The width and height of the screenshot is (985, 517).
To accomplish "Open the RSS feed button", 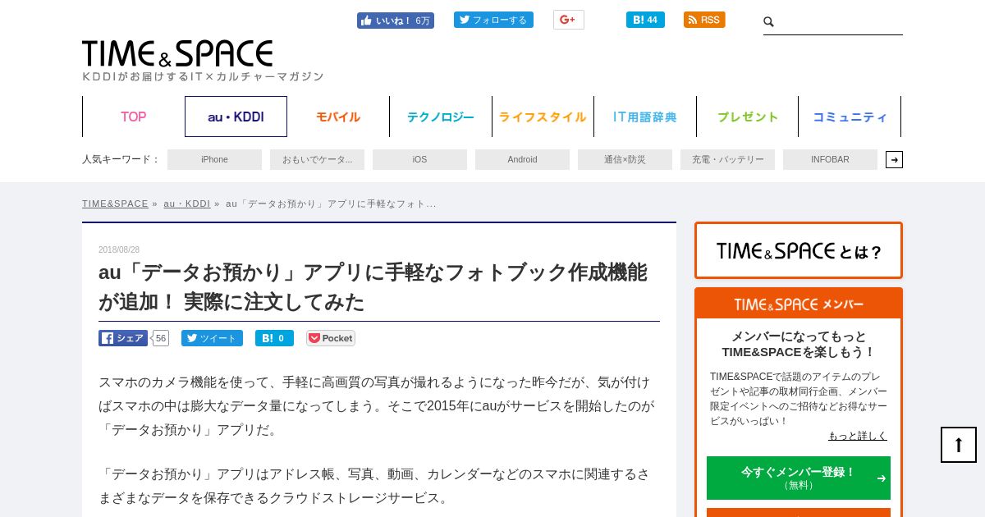I will [x=704, y=20].
